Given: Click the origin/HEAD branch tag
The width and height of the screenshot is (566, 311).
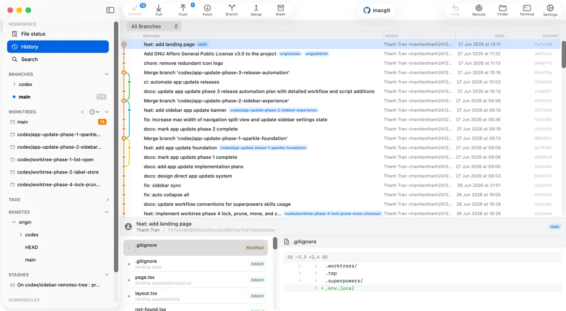Looking at the screenshot, I should coord(317,54).
